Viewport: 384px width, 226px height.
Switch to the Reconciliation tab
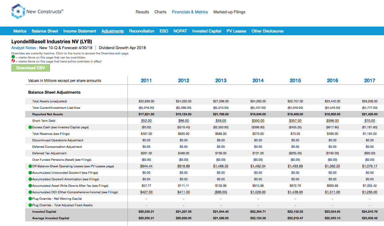(142, 31)
